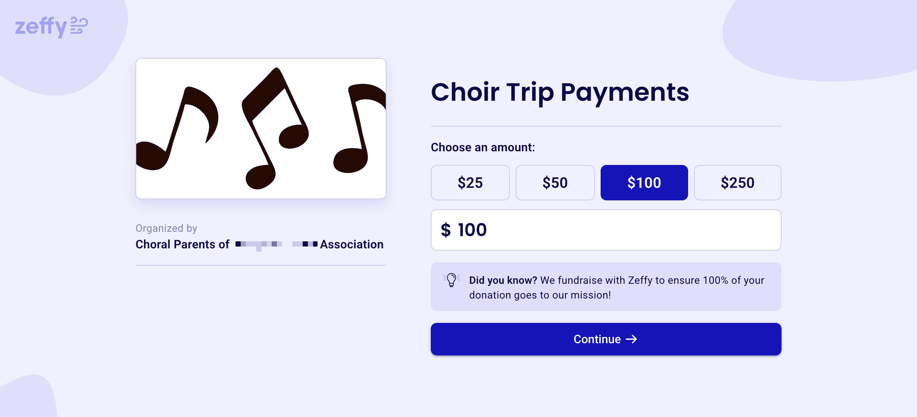
Task: Select the $25 amount option
Action: 470,183
